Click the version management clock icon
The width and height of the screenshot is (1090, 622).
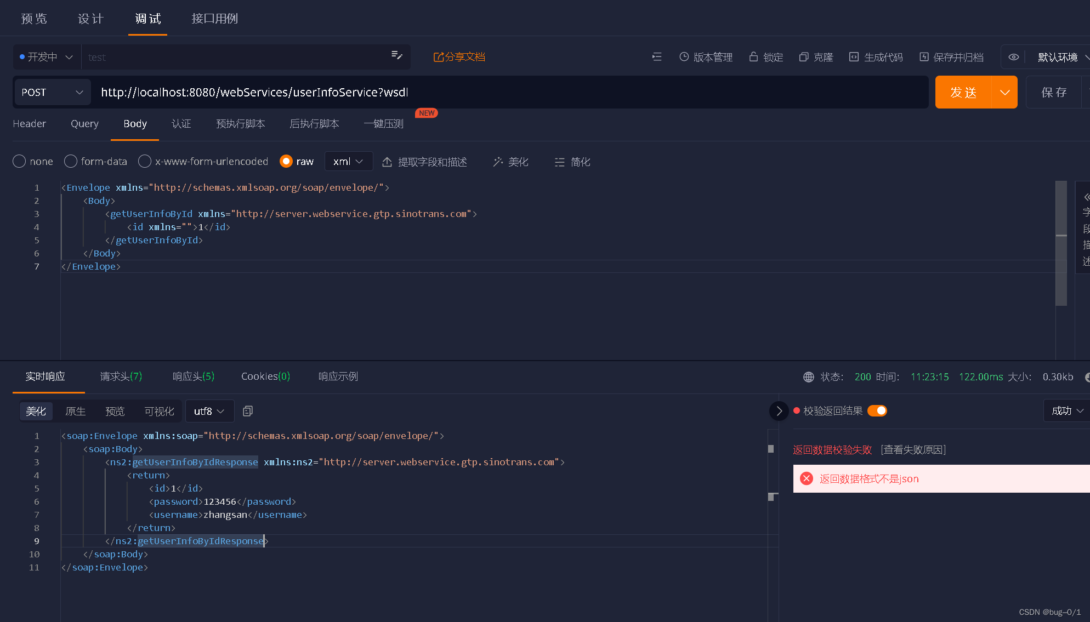(684, 57)
